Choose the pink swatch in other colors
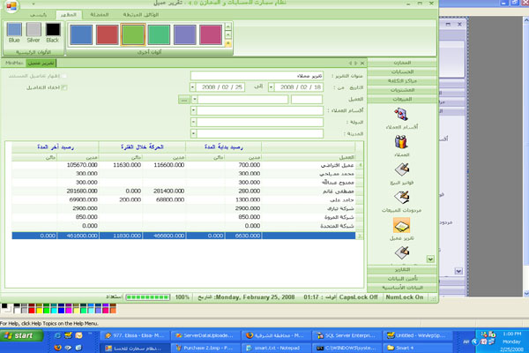 (211, 34)
